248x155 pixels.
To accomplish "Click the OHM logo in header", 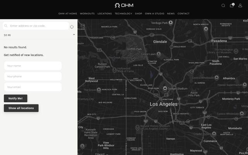I will (x=124, y=5).
